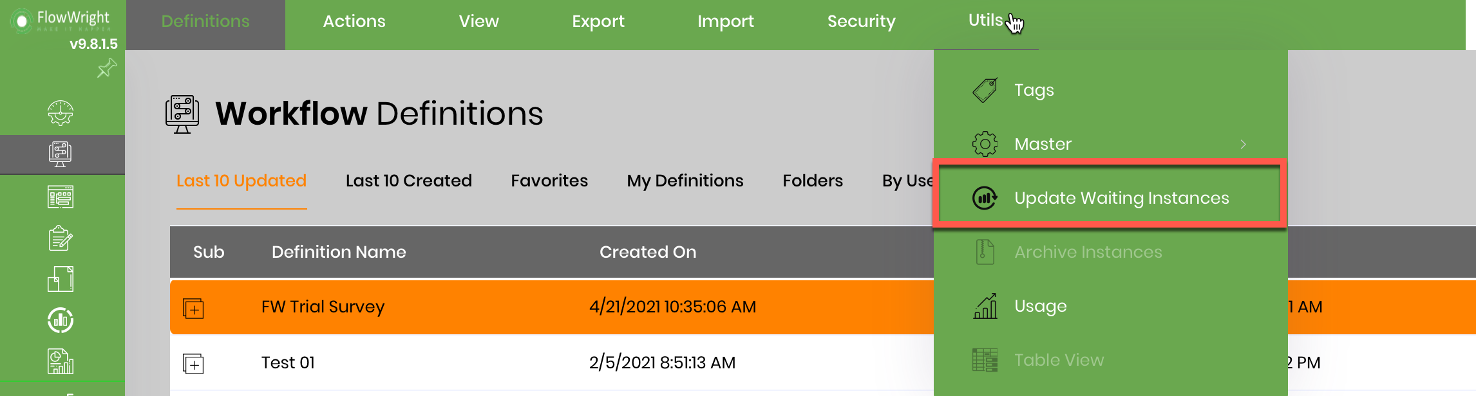Open the Definitions menu
This screenshot has height=396, width=1476.
[x=205, y=21]
